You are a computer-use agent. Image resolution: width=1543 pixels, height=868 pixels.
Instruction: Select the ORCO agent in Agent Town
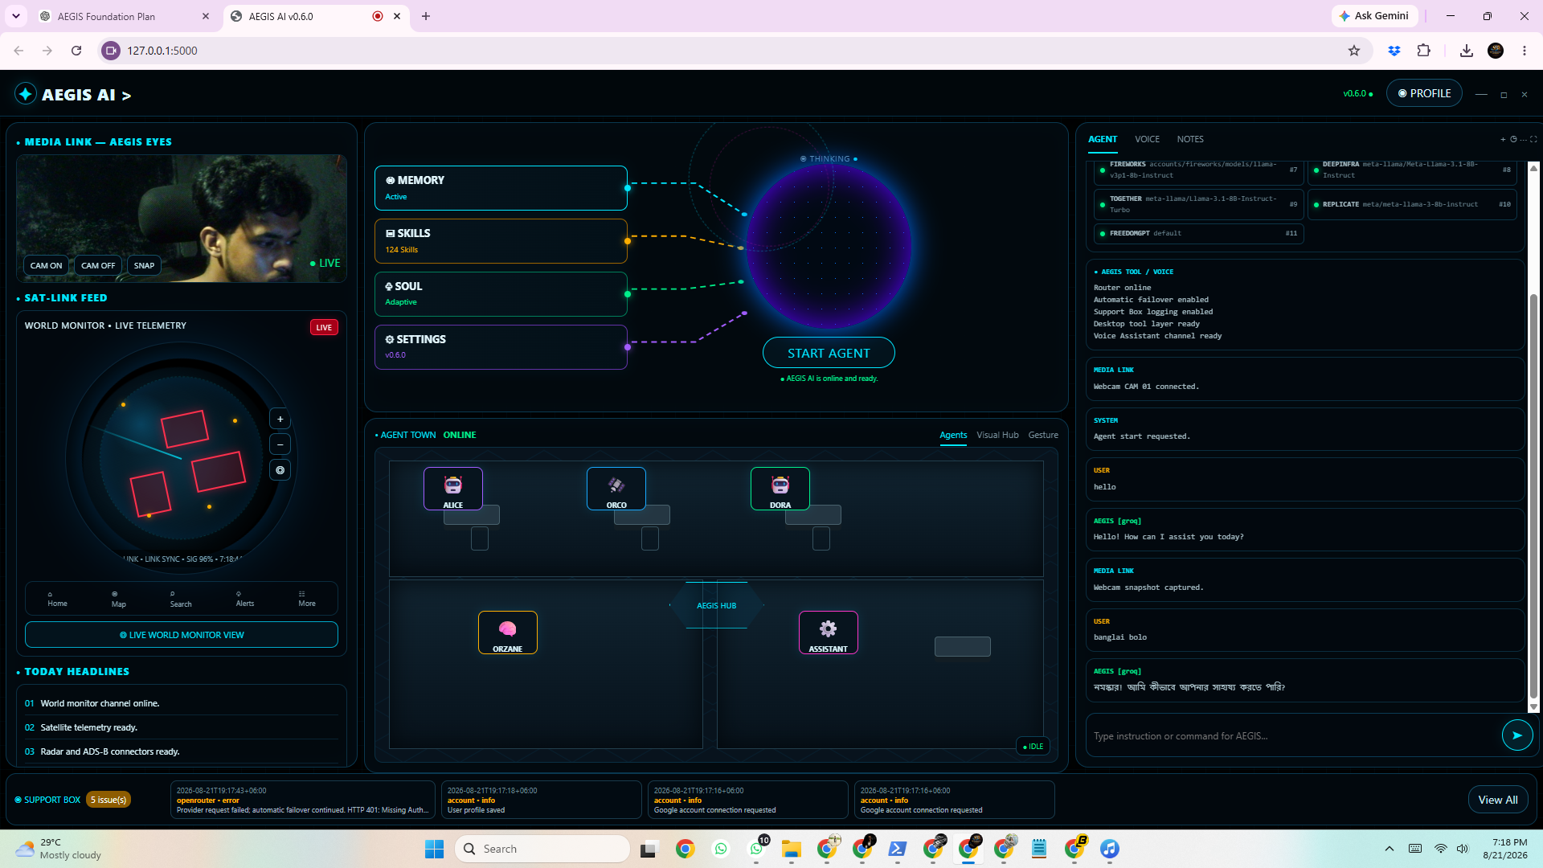[616, 489]
